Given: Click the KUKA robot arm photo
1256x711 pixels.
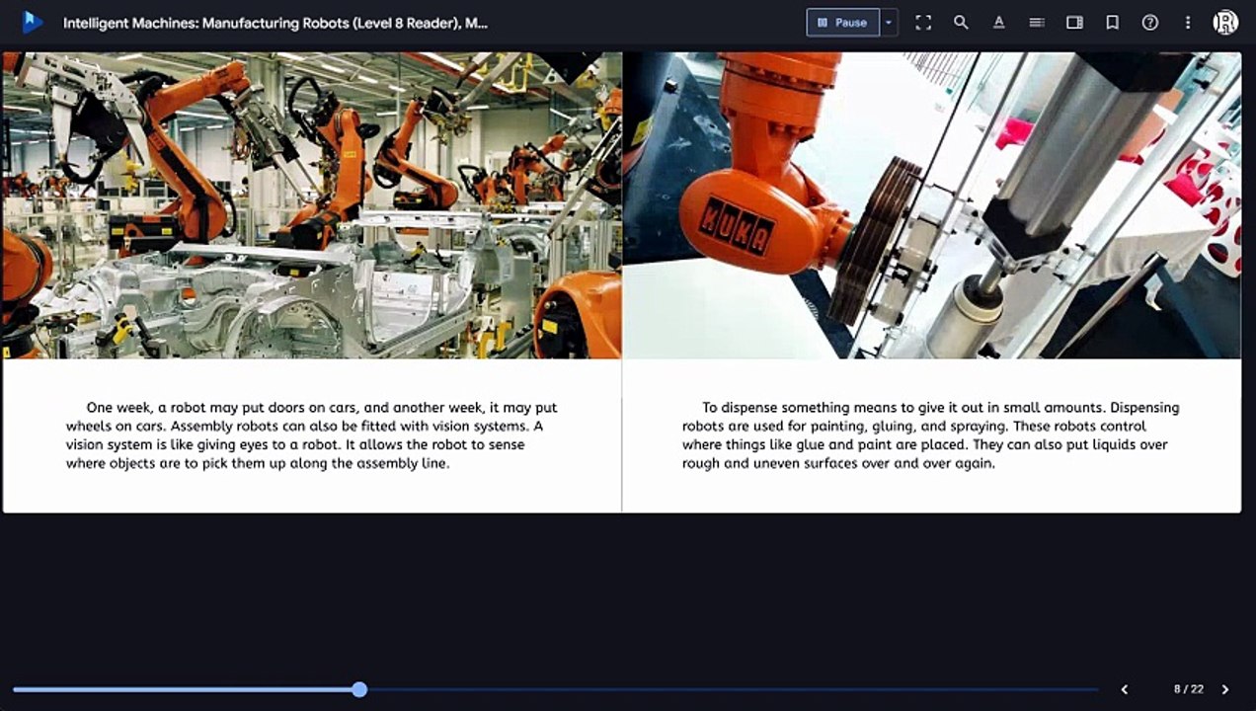Looking at the screenshot, I should point(932,205).
